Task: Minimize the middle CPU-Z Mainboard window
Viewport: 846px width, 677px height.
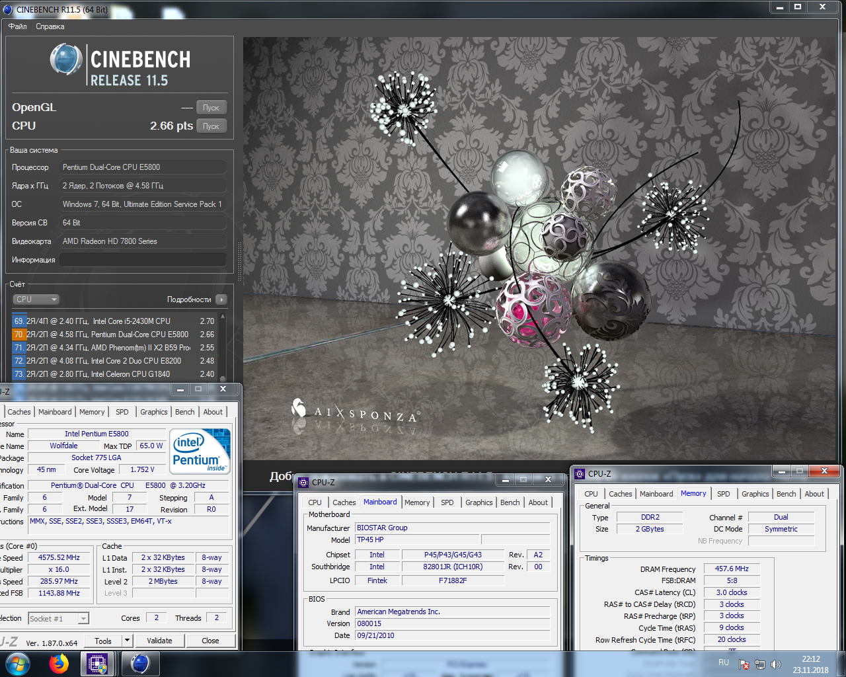Action: tap(506, 479)
